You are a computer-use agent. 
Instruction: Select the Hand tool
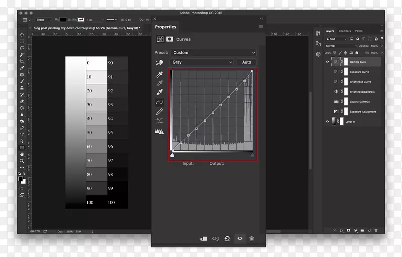point(22,154)
